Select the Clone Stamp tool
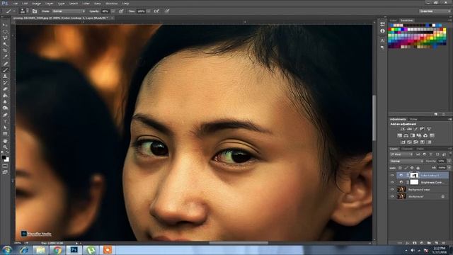Screen dimensions: 453x255 (5, 76)
